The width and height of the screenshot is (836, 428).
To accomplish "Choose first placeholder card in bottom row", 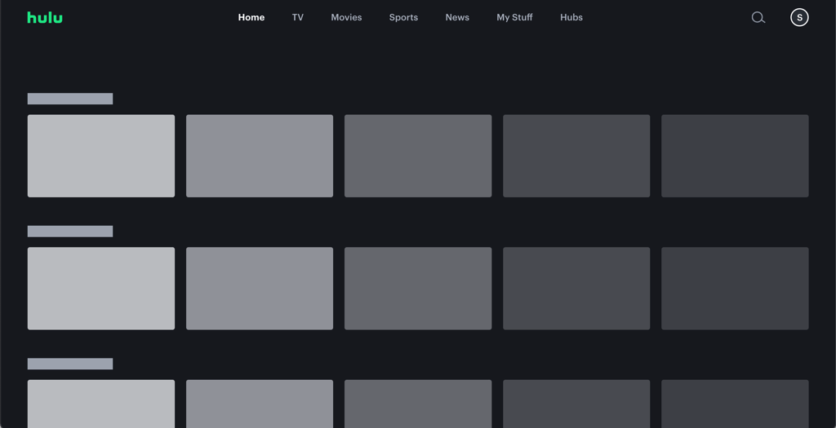I will click(101, 404).
